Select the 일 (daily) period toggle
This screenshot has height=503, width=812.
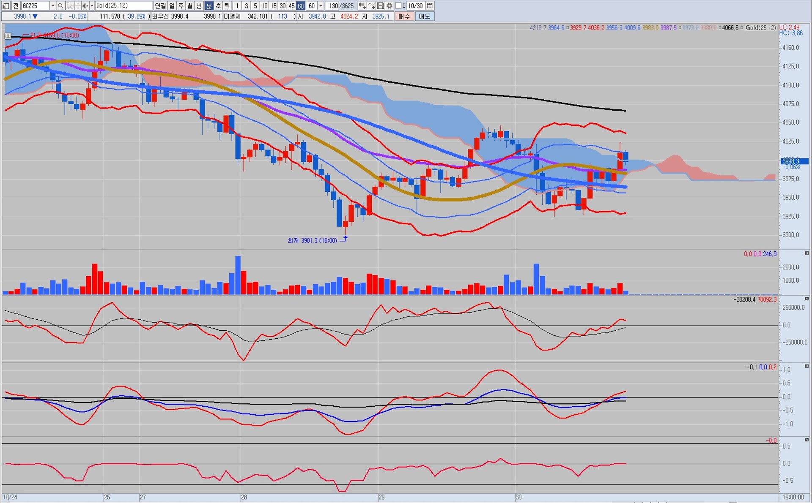click(172, 5)
